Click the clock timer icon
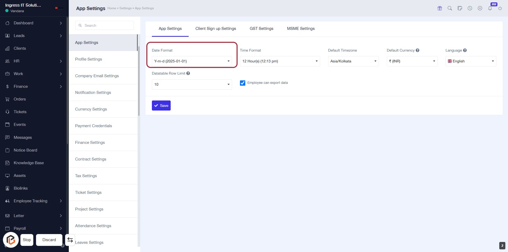This screenshot has height=252, width=508. point(470,8)
